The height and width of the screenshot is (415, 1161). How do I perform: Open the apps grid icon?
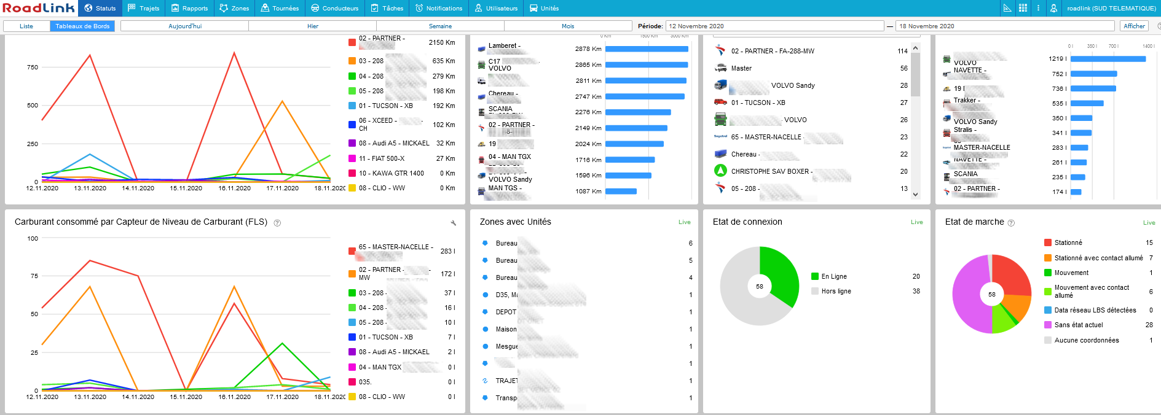coord(1023,8)
